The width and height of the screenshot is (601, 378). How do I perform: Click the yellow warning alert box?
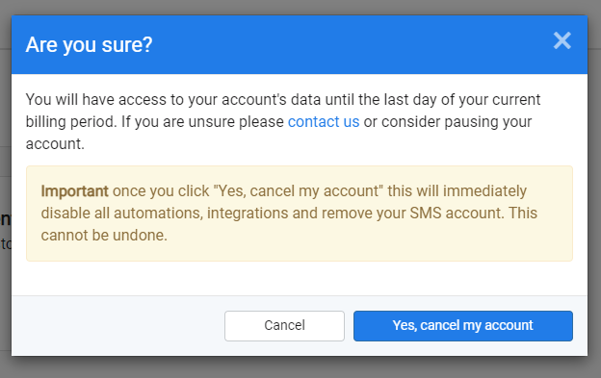pos(300,214)
